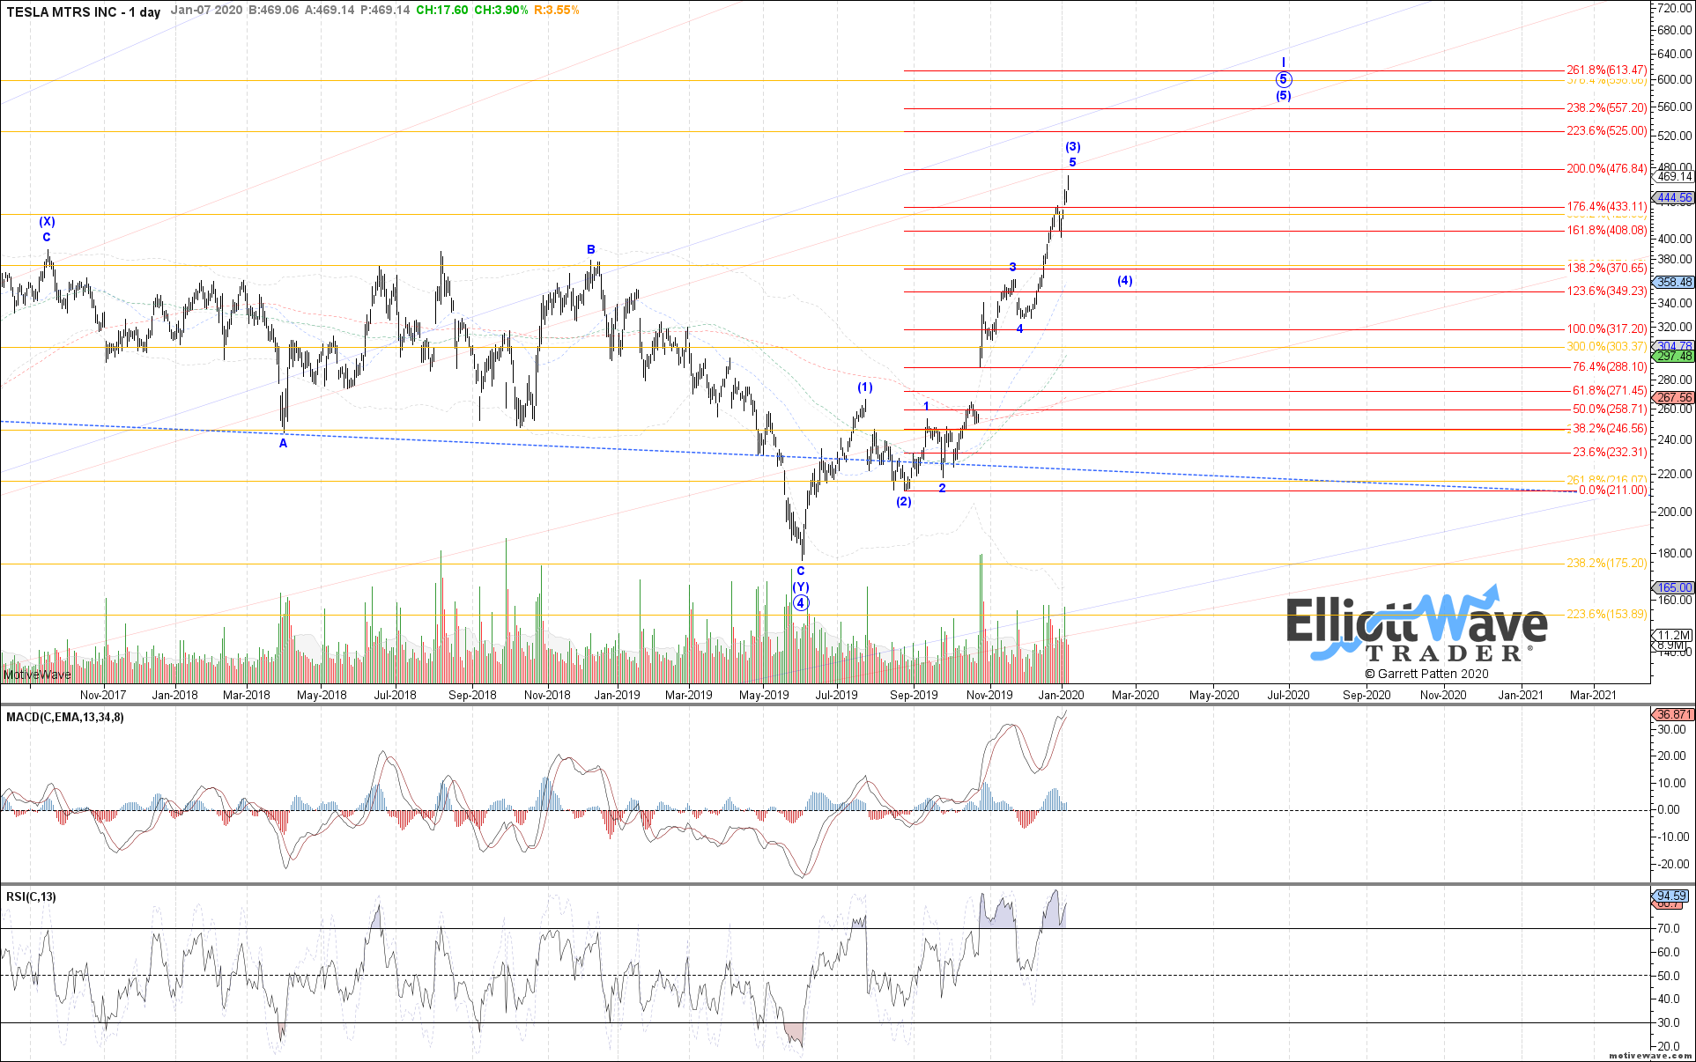Select the projected (5) wave label
The height and width of the screenshot is (1062, 1696).
click(x=1284, y=96)
